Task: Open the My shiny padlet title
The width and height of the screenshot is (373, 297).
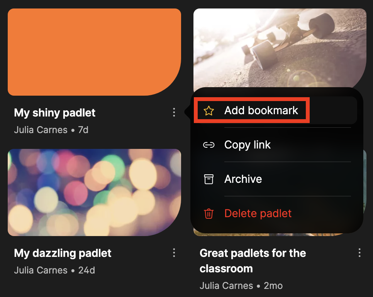Action: point(55,113)
